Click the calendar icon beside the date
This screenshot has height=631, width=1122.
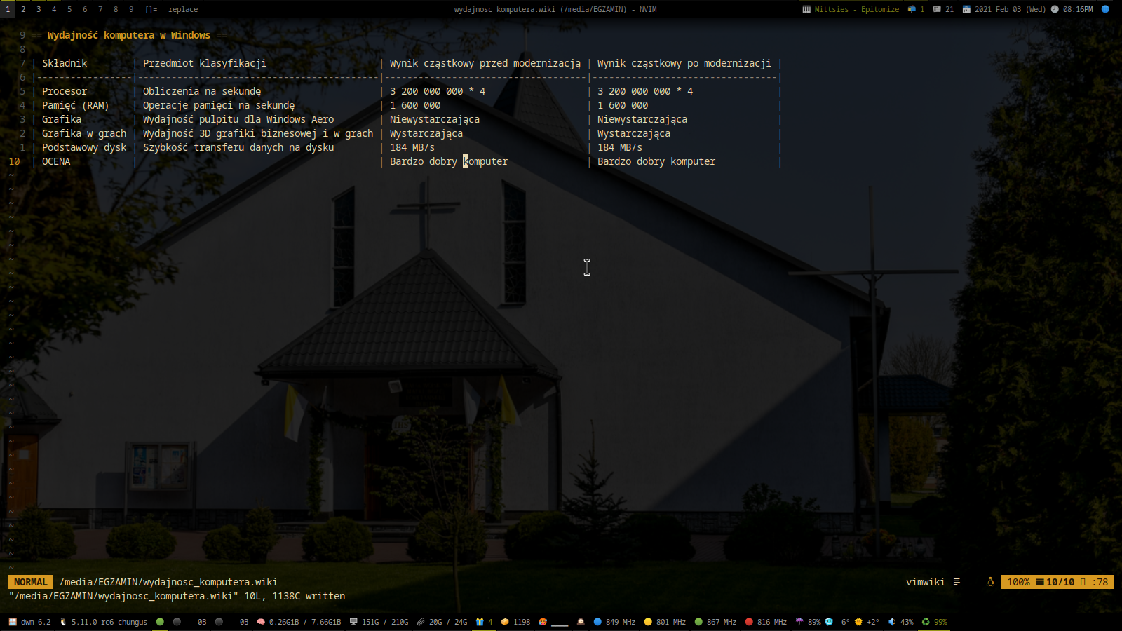pos(966,9)
